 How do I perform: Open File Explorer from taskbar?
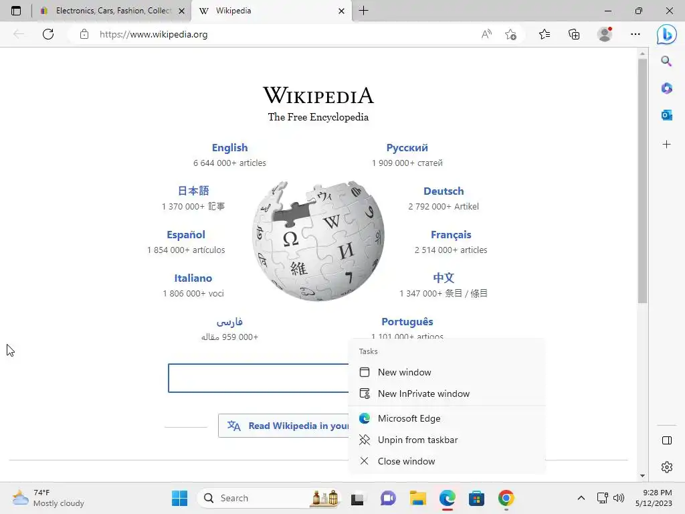coord(417,498)
